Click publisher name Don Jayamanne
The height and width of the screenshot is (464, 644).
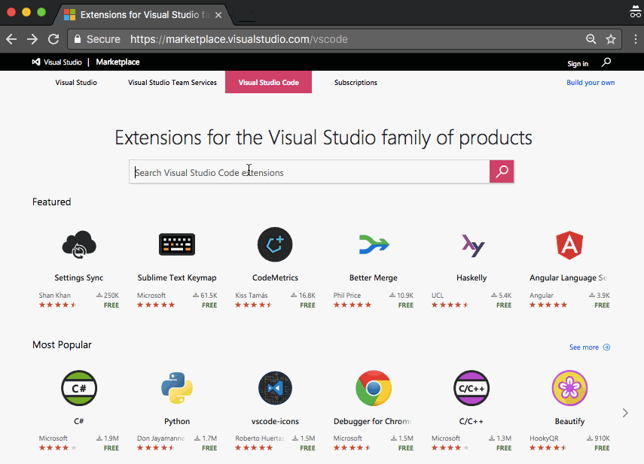click(x=160, y=438)
